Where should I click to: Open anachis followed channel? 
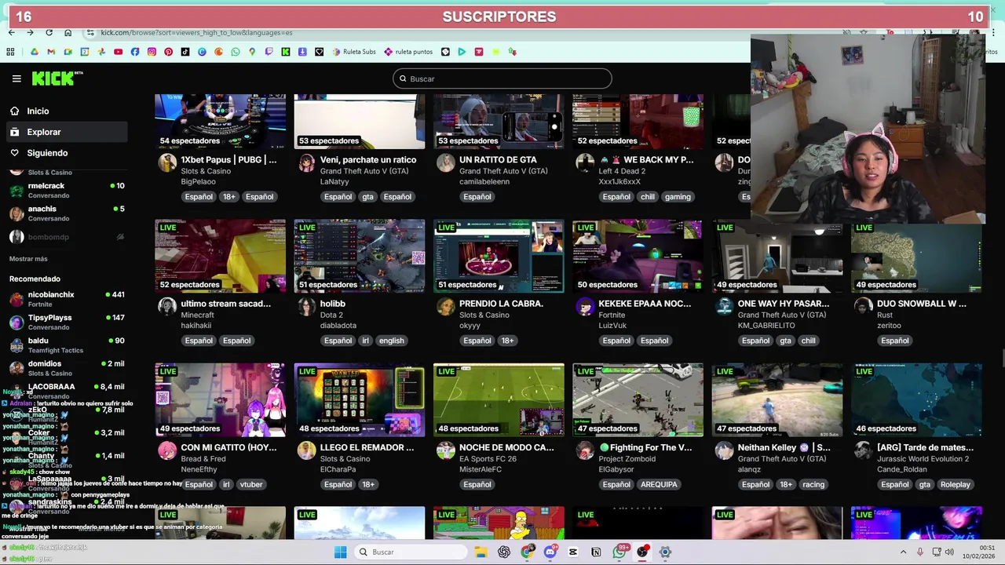[x=67, y=213]
